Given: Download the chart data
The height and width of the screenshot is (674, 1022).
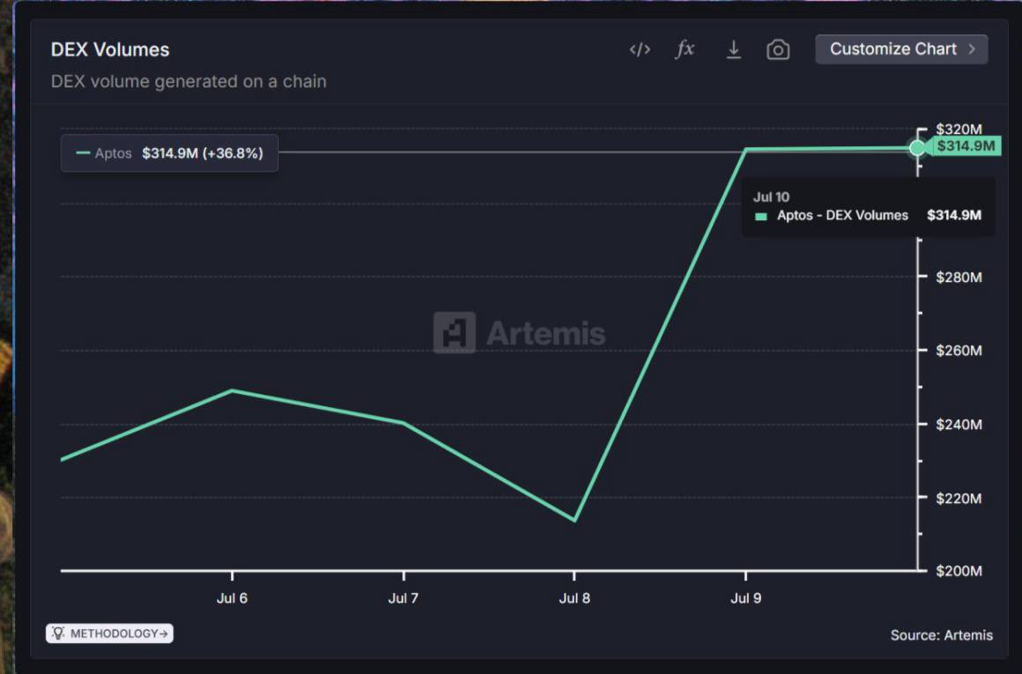Looking at the screenshot, I should click(733, 49).
